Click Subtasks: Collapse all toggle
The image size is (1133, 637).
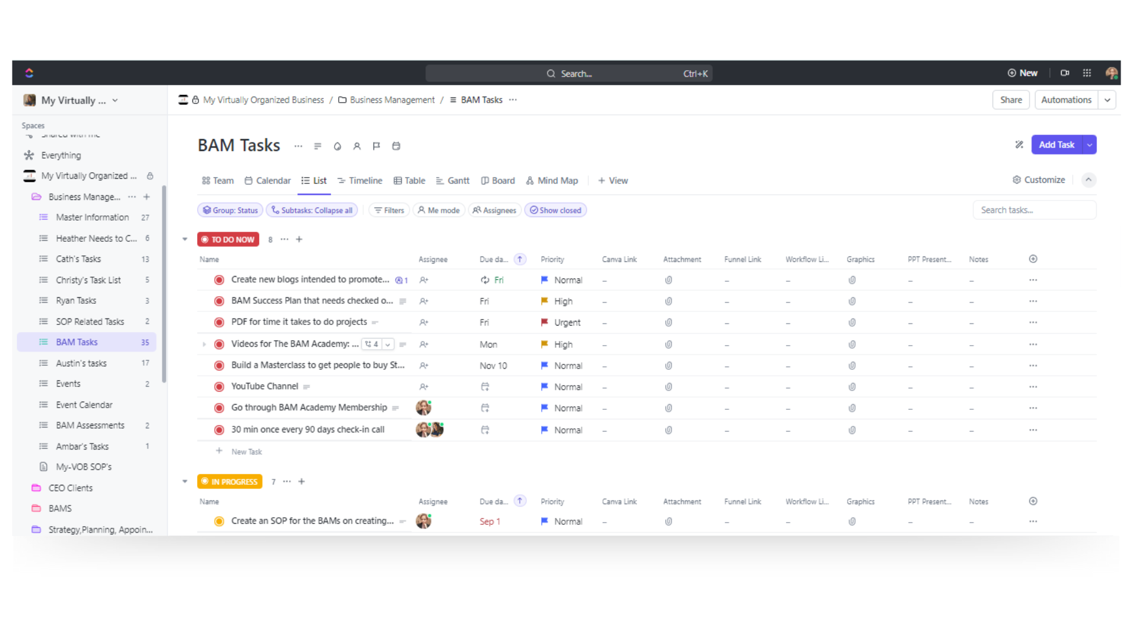tap(311, 210)
